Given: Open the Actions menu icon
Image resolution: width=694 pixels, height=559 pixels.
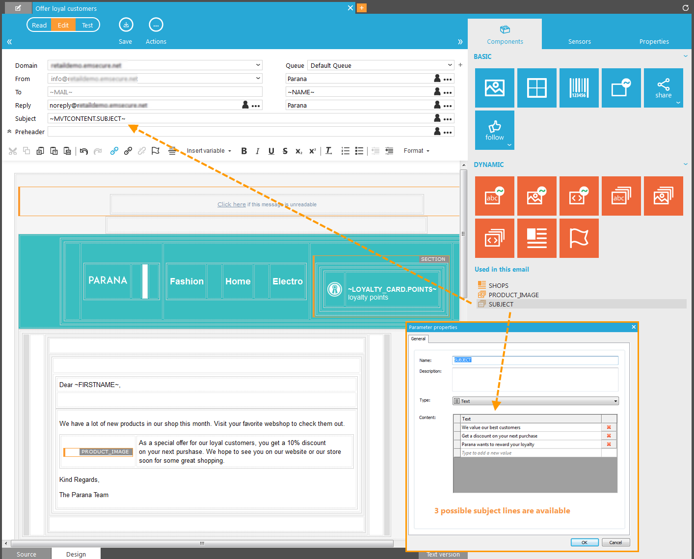Looking at the screenshot, I should (156, 25).
